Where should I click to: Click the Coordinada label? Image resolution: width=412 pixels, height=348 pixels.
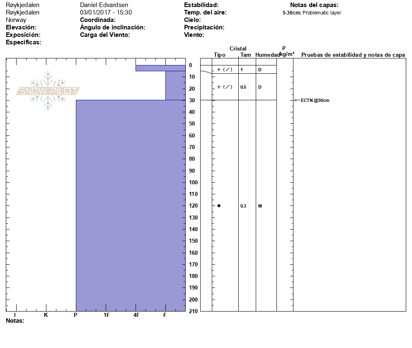coord(98,20)
